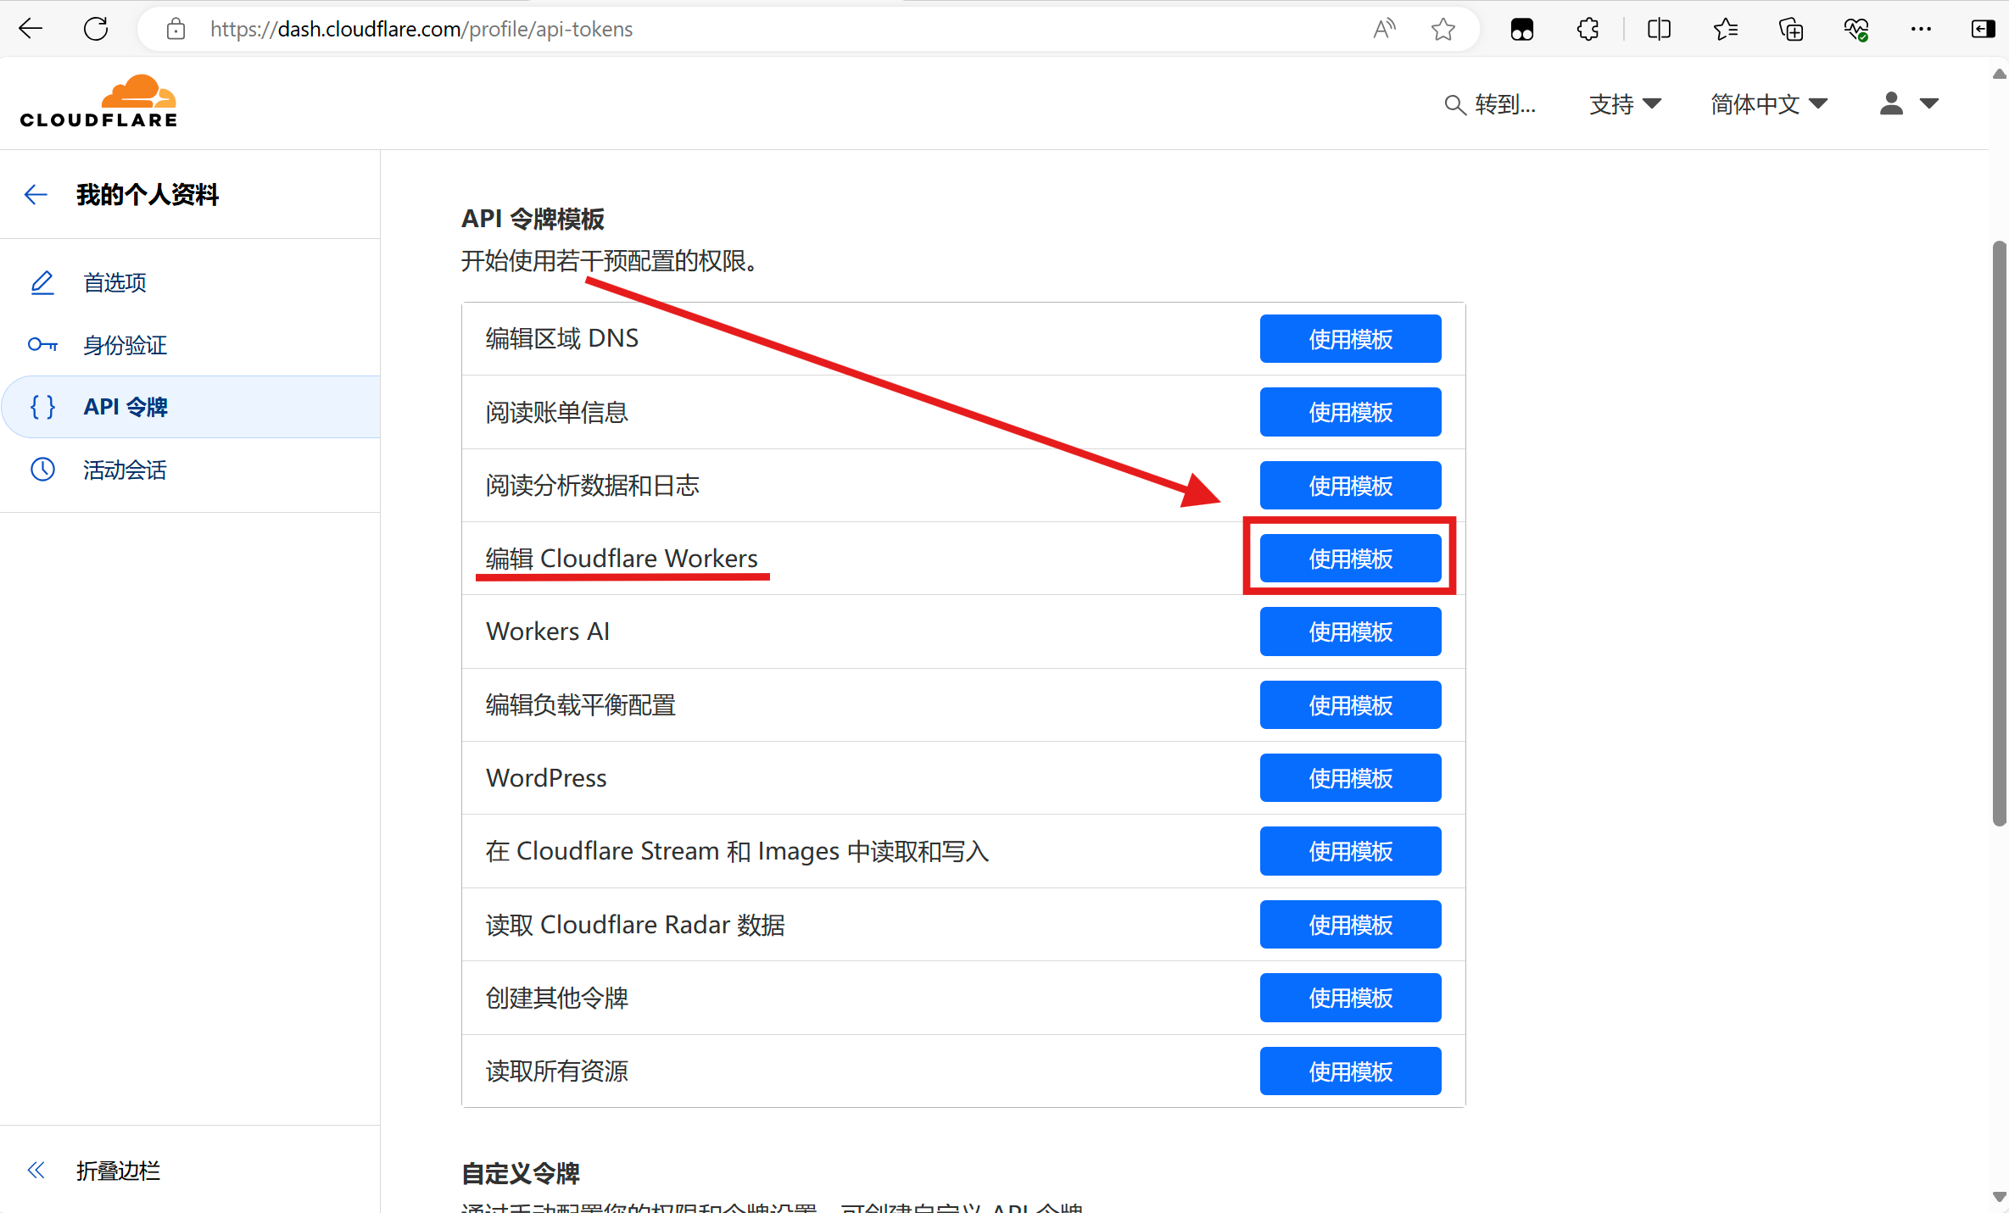Select 首选项 in the sidebar
Screen dimensions: 2009x1213
(114, 282)
